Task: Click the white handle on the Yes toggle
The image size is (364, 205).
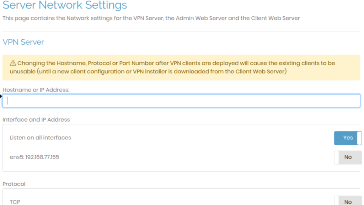Action: [359, 138]
